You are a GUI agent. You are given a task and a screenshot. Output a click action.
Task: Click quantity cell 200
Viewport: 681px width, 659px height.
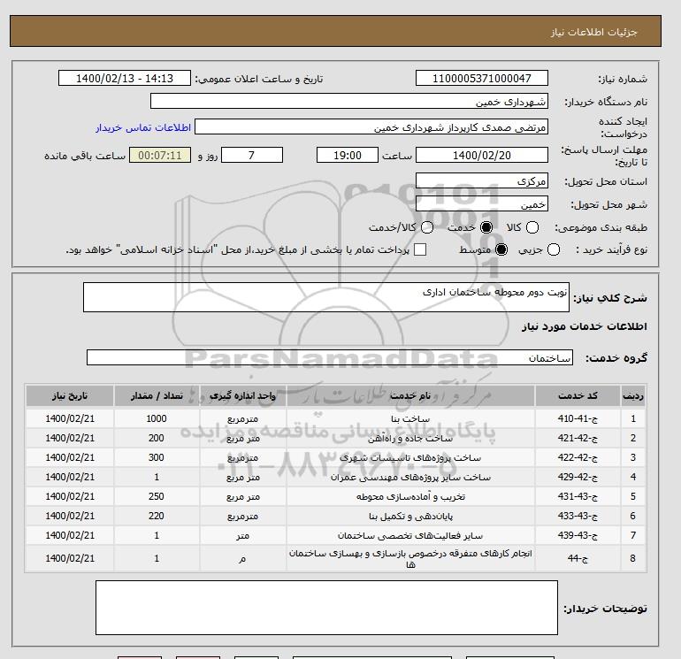157,439
